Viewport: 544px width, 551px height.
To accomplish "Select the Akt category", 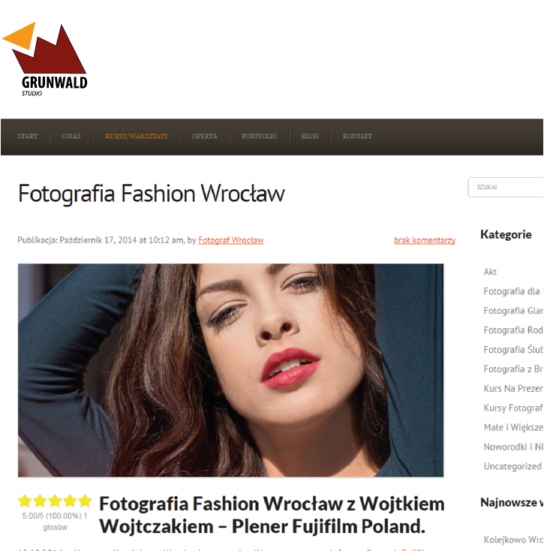I will pyautogui.click(x=490, y=272).
